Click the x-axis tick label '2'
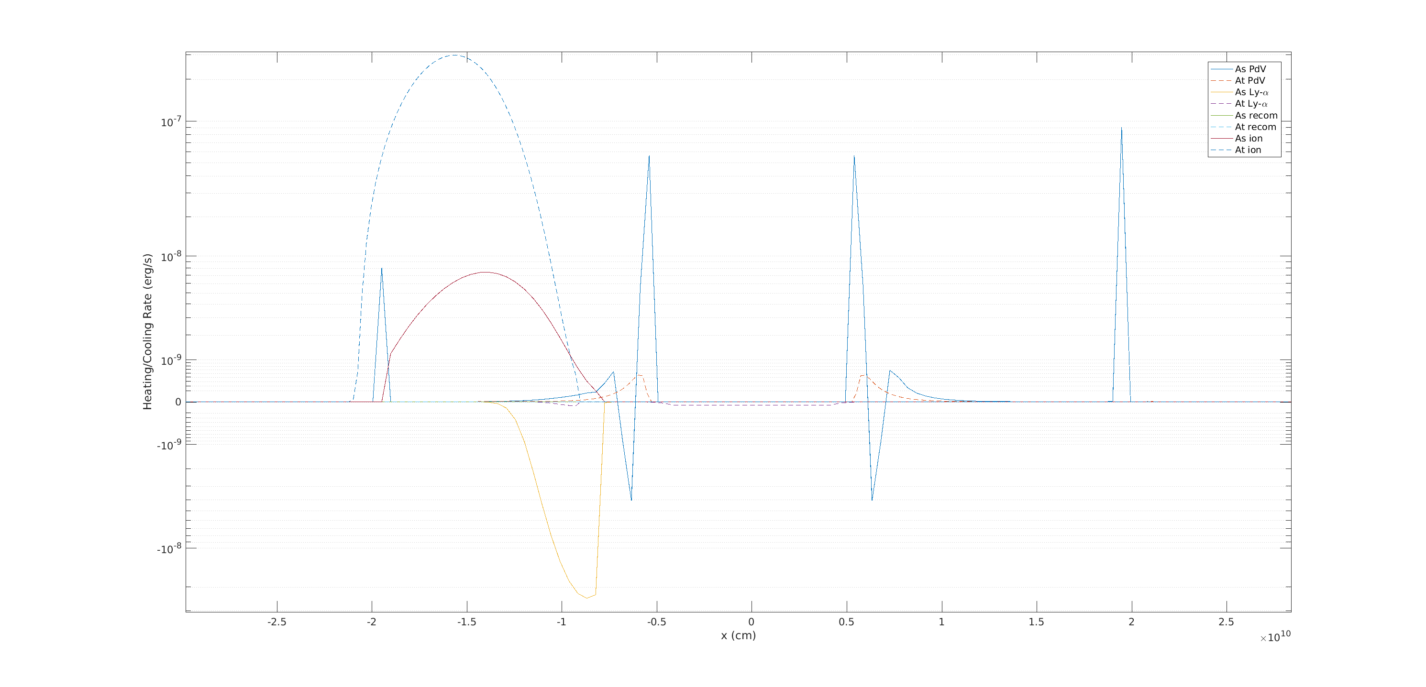This screenshot has width=1426, height=687. pos(1131,622)
